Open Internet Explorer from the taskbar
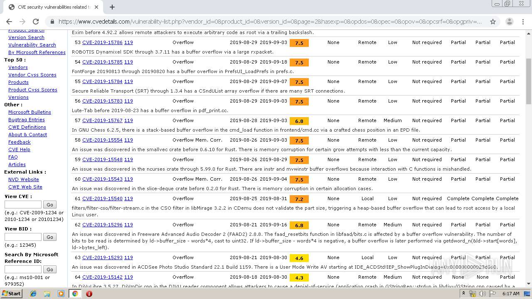 (33, 294)
